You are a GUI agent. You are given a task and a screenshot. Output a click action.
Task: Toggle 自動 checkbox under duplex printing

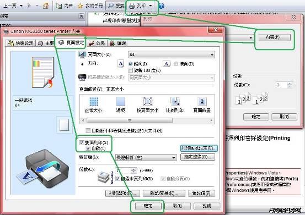(x=88, y=148)
